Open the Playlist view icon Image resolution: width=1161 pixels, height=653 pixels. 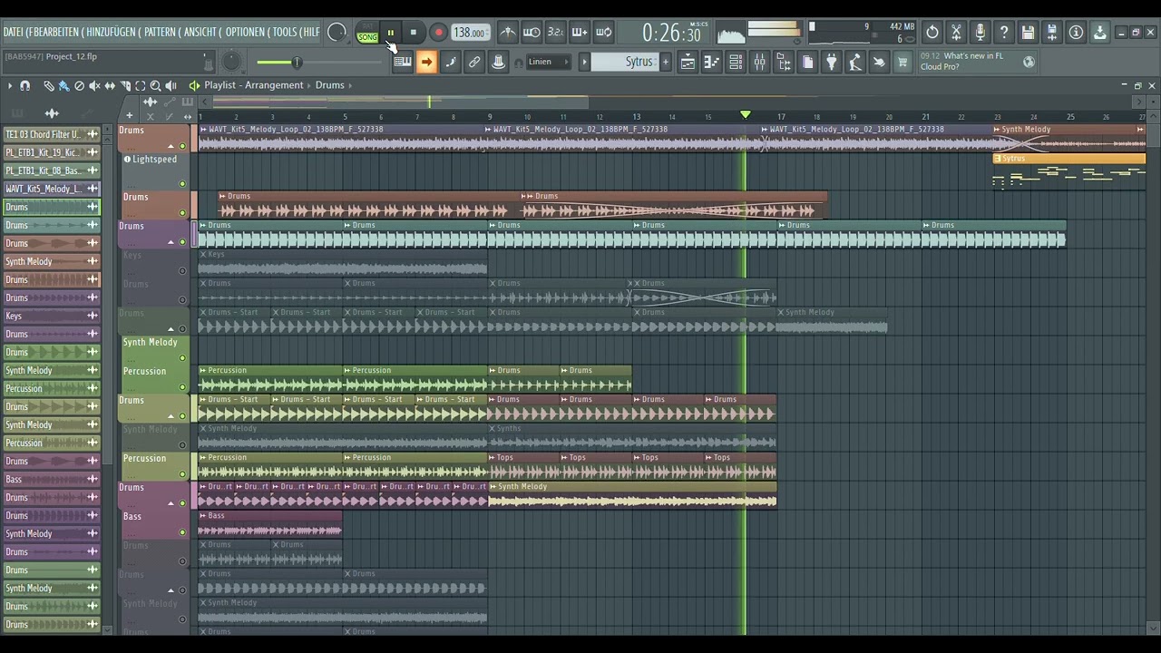click(x=688, y=62)
